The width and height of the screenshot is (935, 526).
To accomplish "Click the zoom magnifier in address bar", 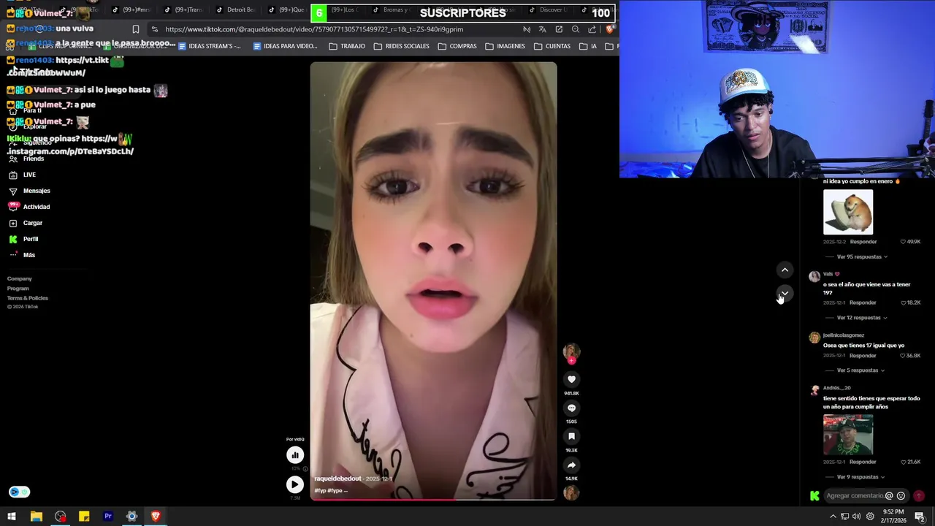I will tap(575, 29).
